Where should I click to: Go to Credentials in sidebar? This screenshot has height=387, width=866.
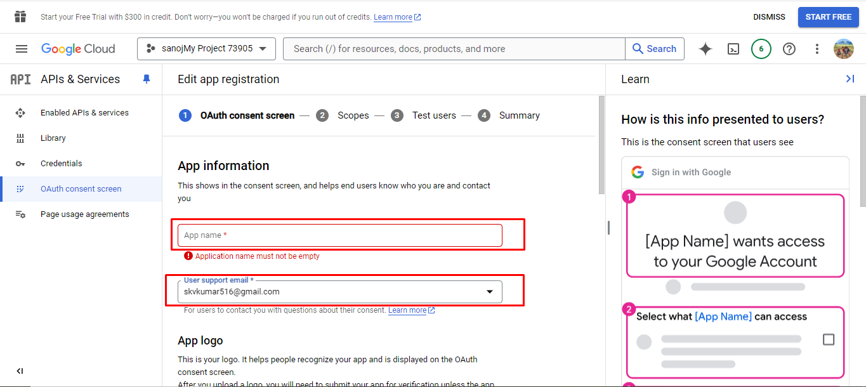(x=62, y=164)
